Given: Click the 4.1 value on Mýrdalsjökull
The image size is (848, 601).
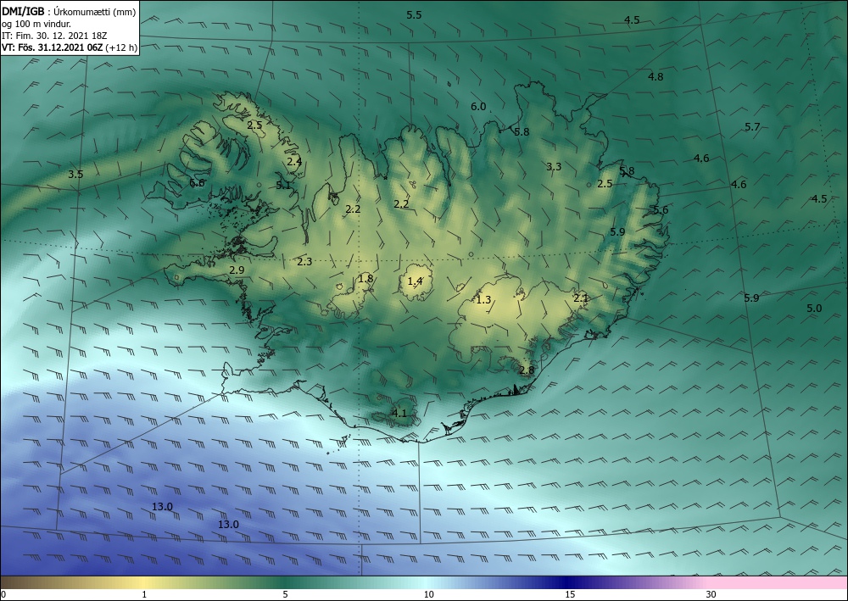Looking at the screenshot, I should 399,414.
